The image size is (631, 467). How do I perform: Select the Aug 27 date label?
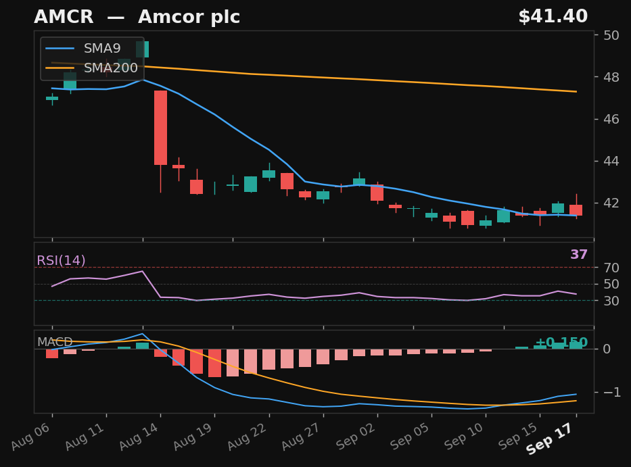[301, 437]
